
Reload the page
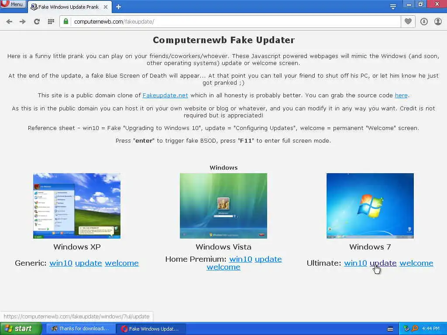[37, 22]
